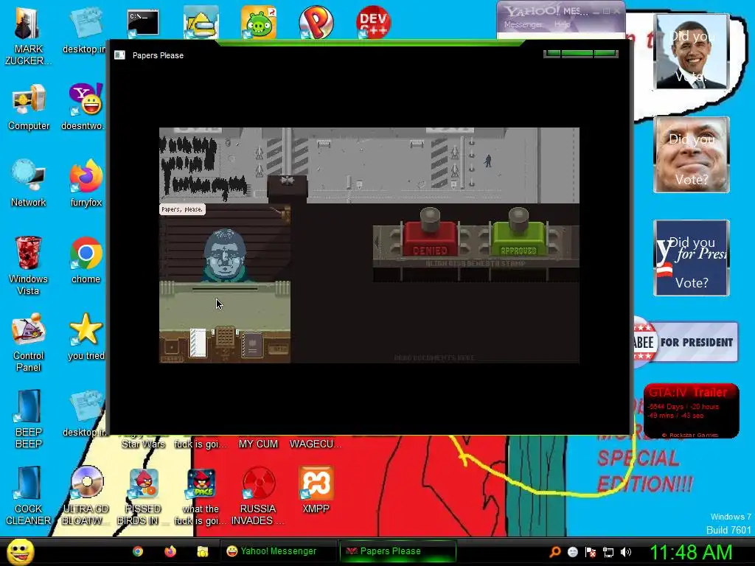The height and width of the screenshot is (566, 755).
Task: Open the ULTRA CD BLOATW disc icon
Action: (x=87, y=496)
